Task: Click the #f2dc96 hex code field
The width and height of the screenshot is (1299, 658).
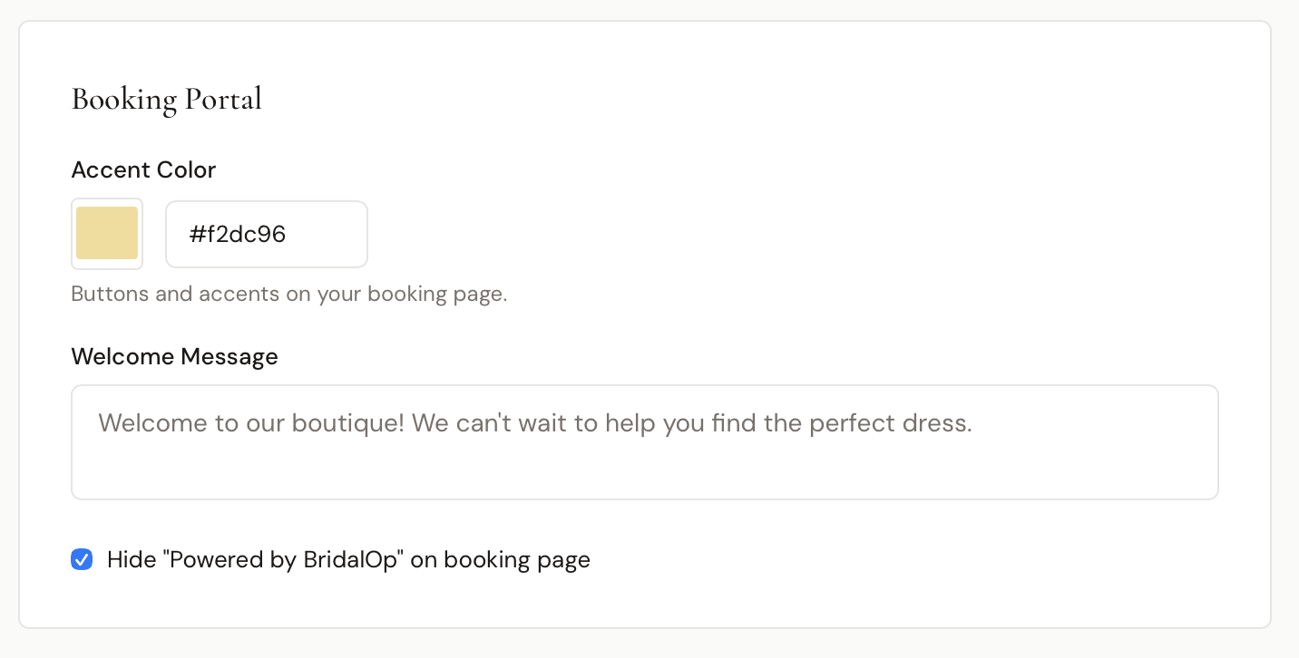Action: pos(266,234)
